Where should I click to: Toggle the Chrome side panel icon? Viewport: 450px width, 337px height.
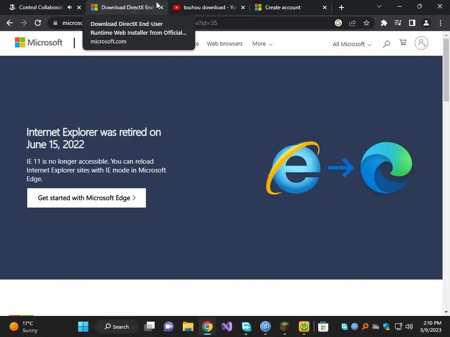coord(412,23)
